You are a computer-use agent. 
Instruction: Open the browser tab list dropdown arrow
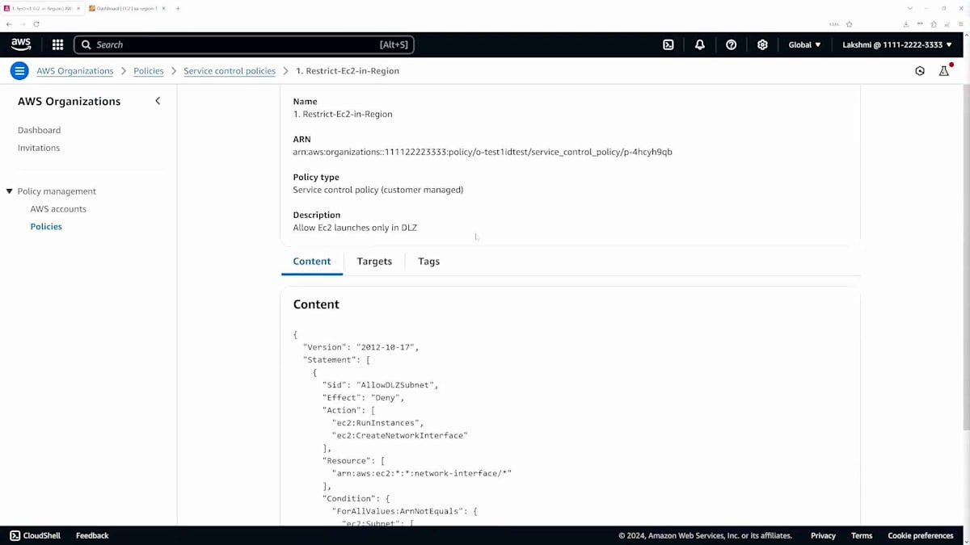pyautogui.click(x=911, y=8)
